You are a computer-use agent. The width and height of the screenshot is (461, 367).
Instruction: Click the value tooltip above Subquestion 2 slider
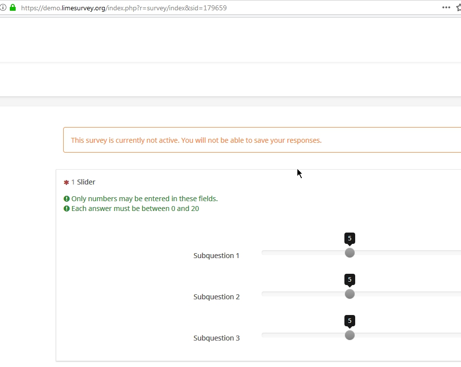click(349, 280)
